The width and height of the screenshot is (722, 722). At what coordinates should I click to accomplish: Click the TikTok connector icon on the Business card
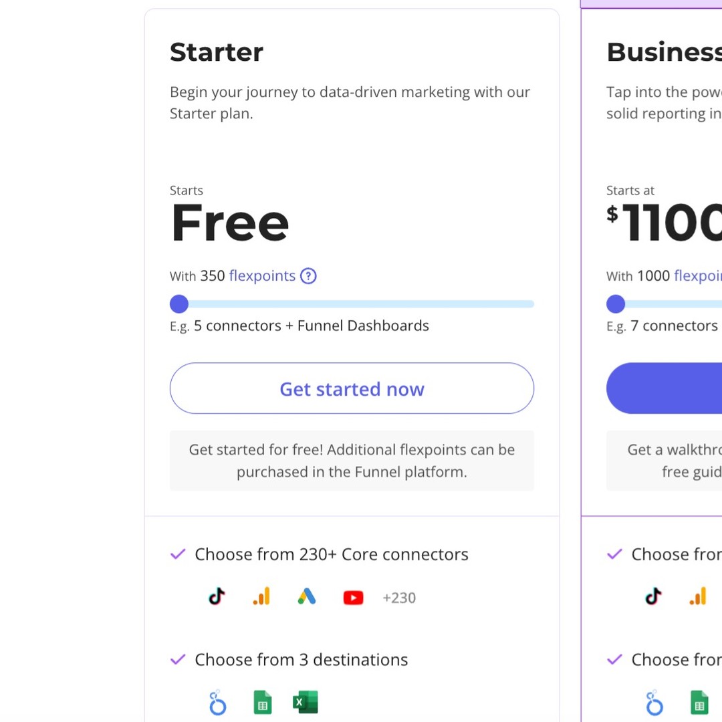pos(652,597)
